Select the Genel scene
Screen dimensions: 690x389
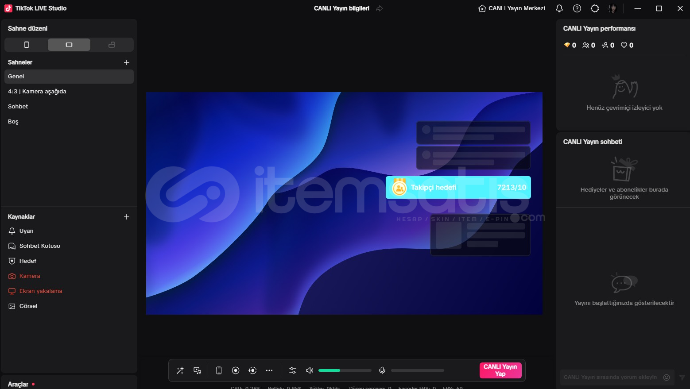[69, 77]
